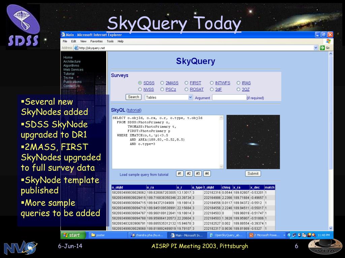Open the Architecture sidebar link

tap(72, 61)
